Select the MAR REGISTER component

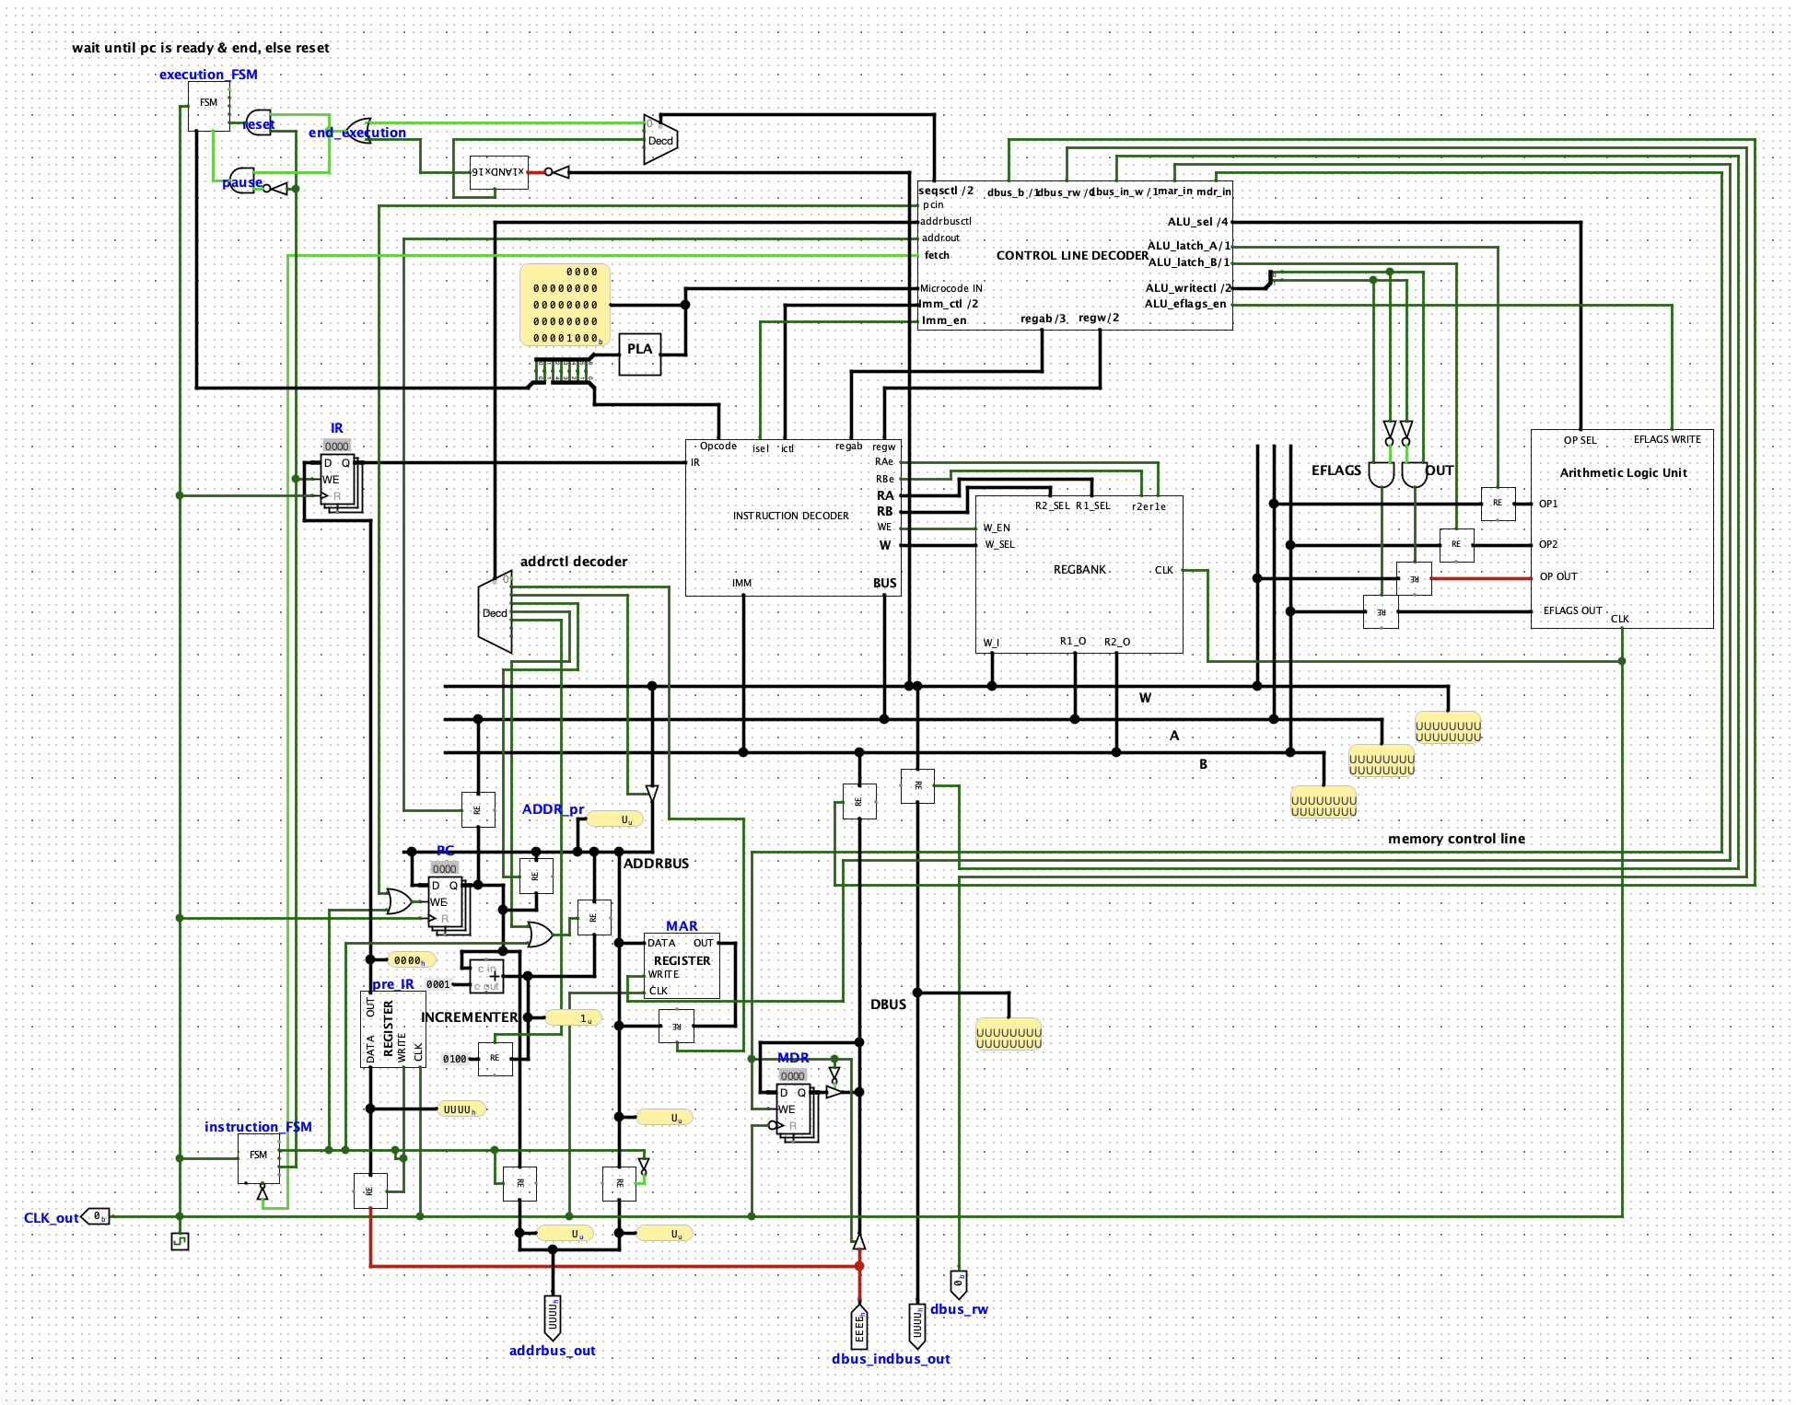click(682, 965)
